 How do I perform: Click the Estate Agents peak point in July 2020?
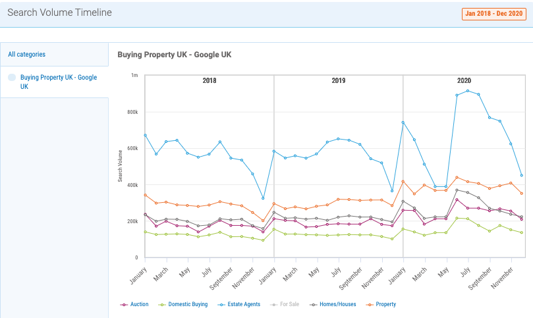(x=468, y=91)
